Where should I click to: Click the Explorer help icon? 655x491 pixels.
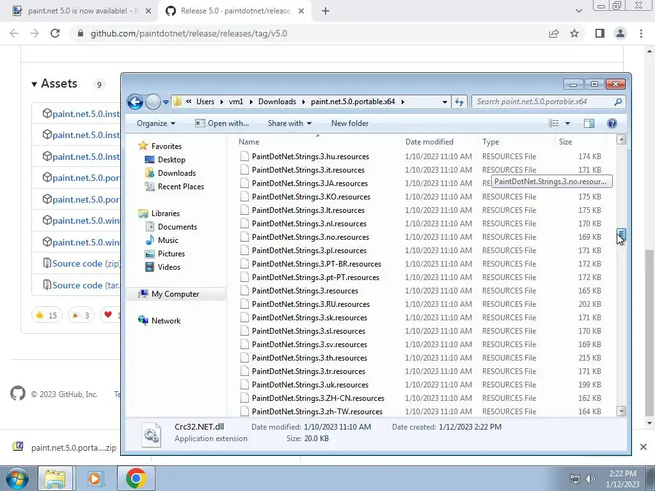(612, 123)
